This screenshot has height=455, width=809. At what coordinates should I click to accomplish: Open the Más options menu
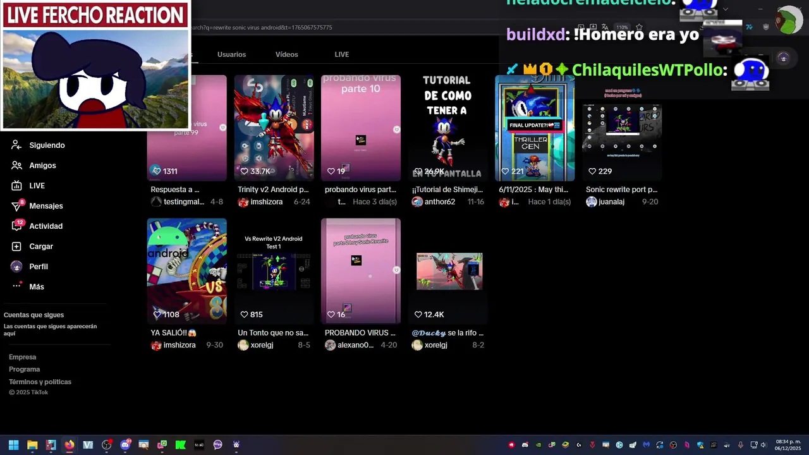point(27,287)
